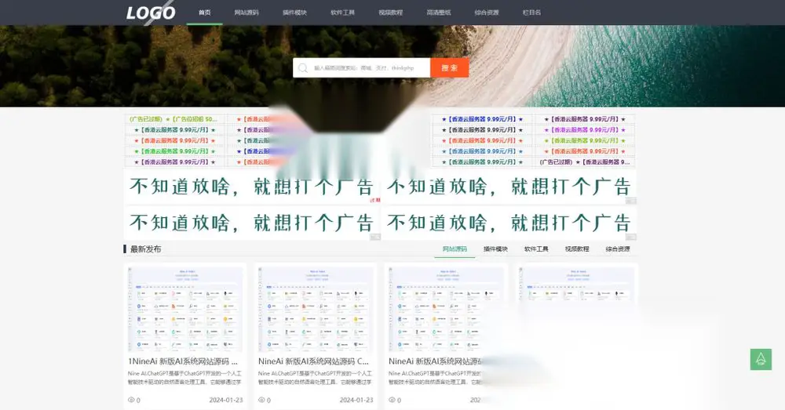785x410 pixels.
Task: Click the LOGO image in the header
Action: point(151,13)
